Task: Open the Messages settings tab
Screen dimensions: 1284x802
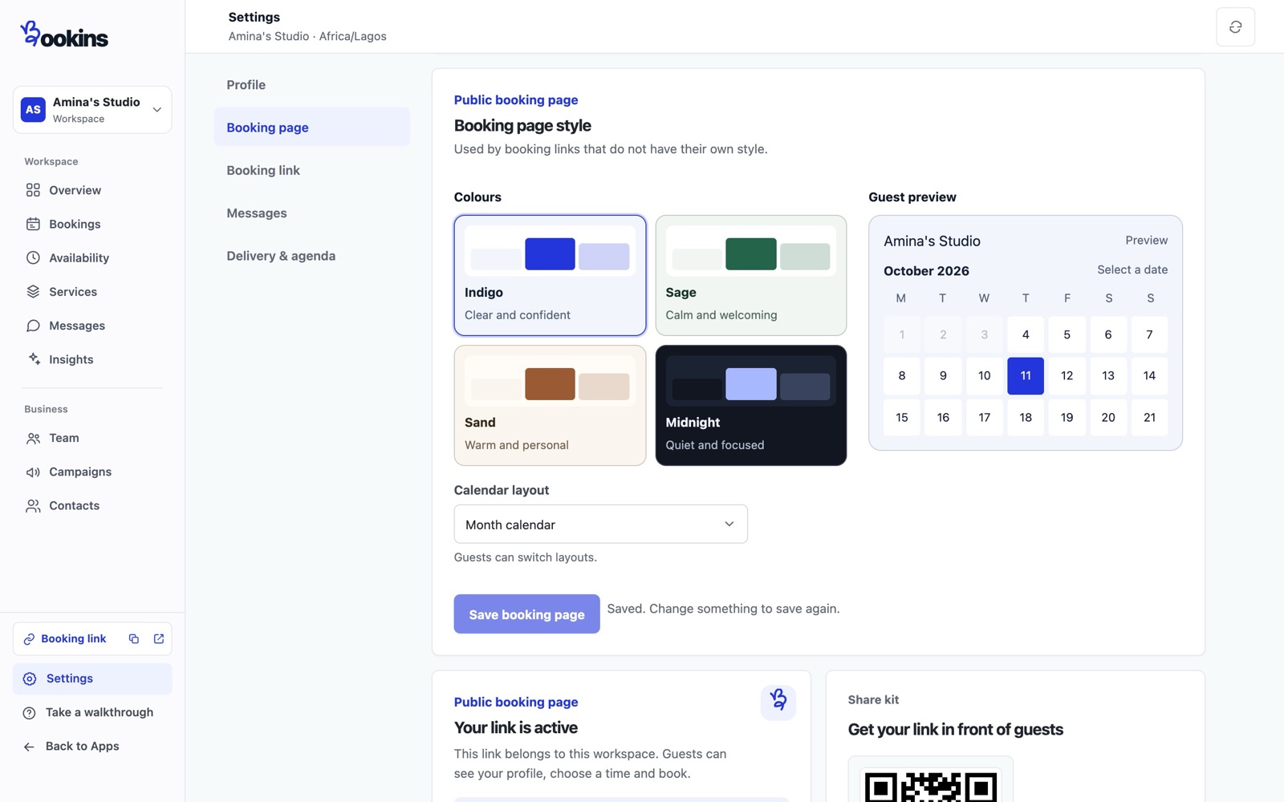Action: point(311,213)
